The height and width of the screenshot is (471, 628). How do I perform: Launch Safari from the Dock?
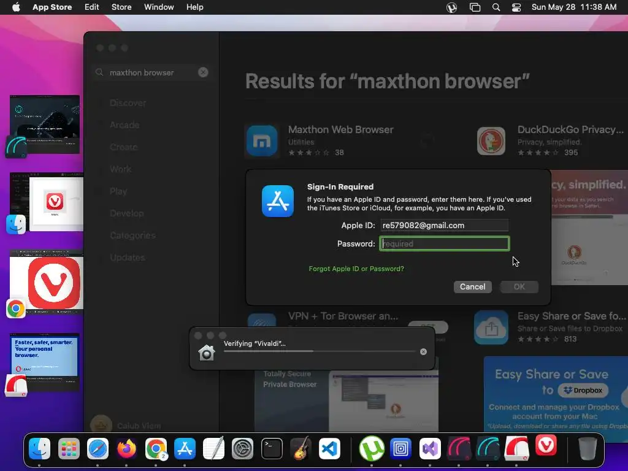pos(98,448)
